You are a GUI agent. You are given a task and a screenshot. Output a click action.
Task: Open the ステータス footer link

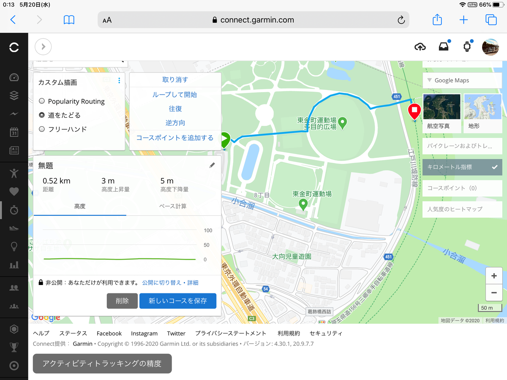73,333
